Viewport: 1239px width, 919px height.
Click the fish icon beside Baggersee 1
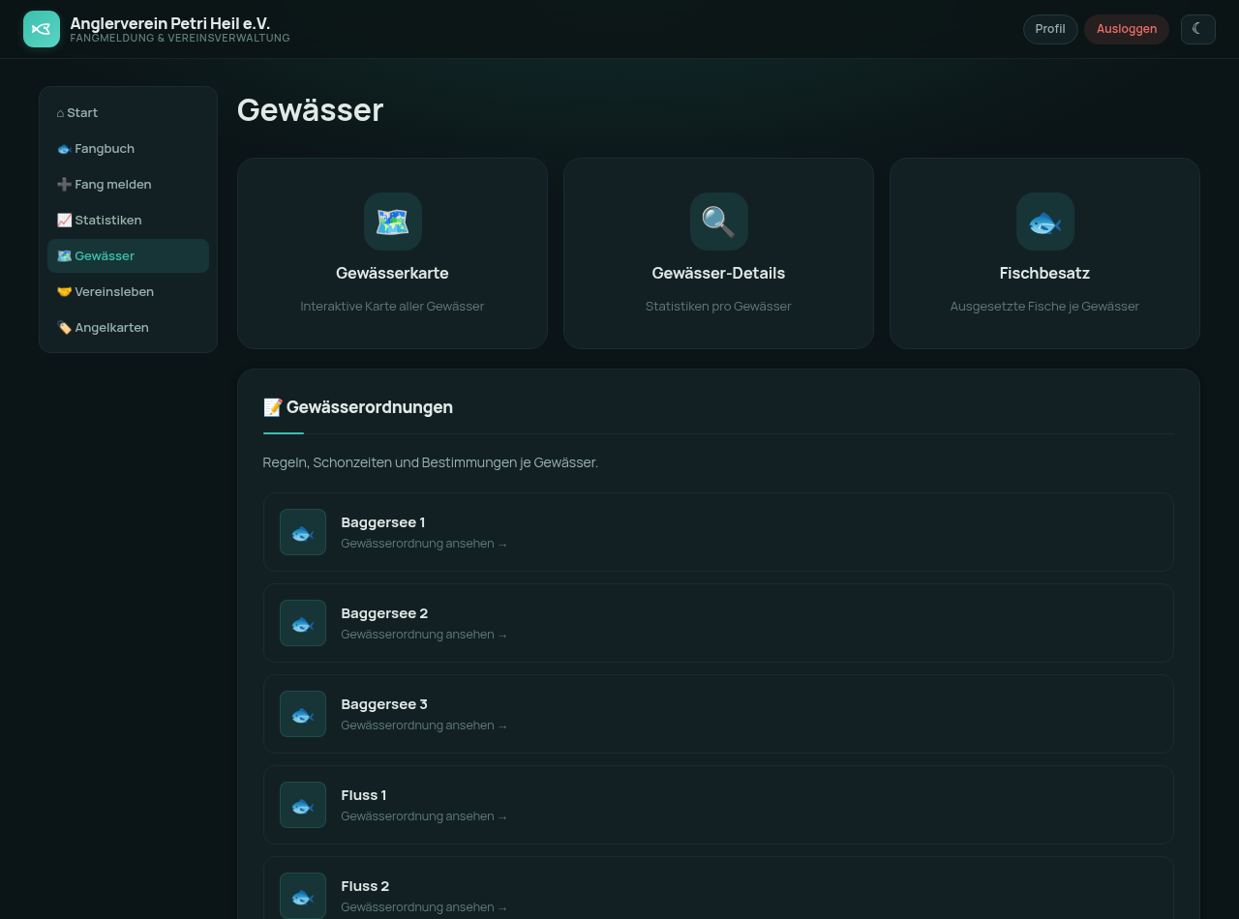coord(303,532)
